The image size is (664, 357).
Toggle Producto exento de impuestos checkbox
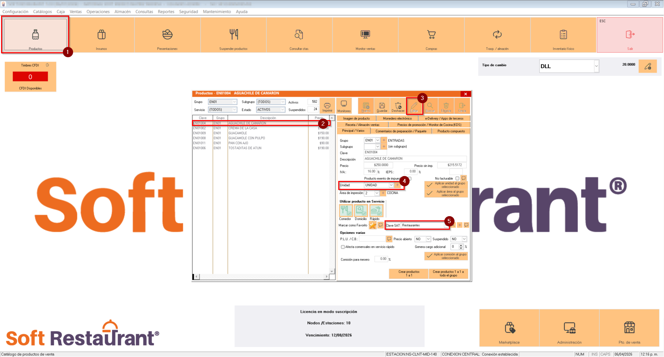(409, 178)
